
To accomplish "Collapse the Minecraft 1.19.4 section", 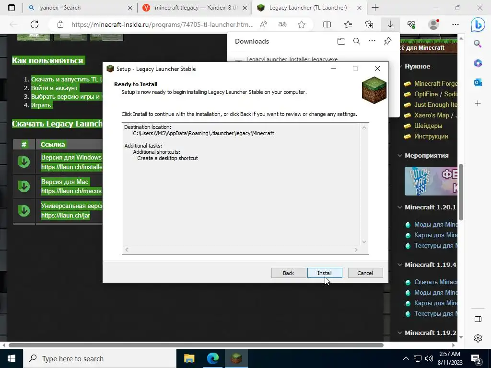I will coord(400,264).
